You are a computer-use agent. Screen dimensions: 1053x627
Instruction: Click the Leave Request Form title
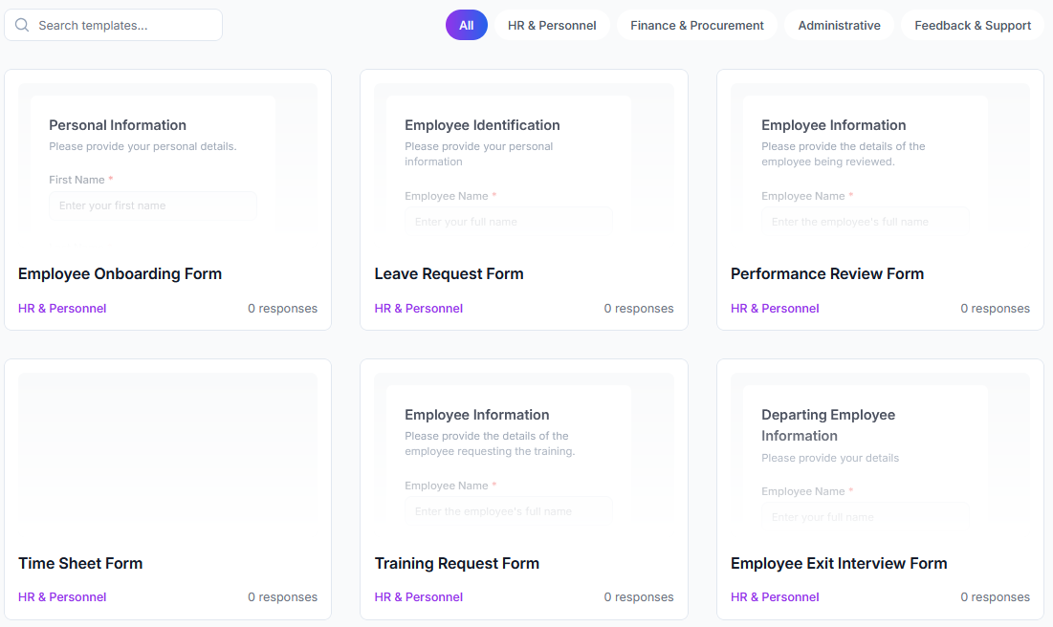click(x=449, y=274)
